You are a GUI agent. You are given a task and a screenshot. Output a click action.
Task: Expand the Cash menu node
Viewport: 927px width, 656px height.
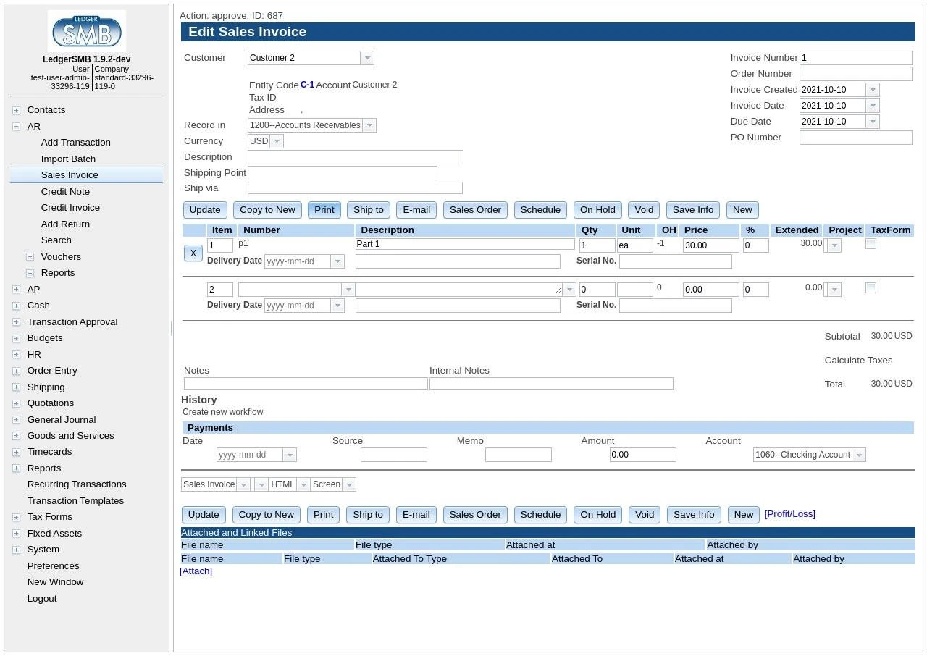coord(16,306)
